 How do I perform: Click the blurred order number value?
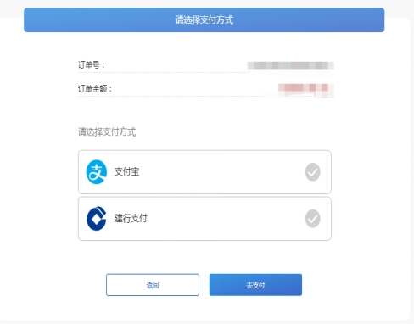click(291, 65)
